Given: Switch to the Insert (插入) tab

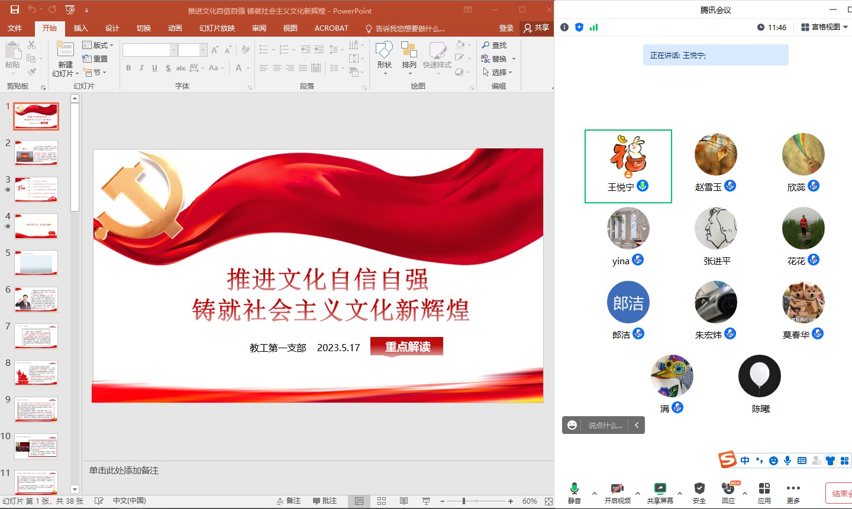Looking at the screenshot, I should [x=80, y=28].
